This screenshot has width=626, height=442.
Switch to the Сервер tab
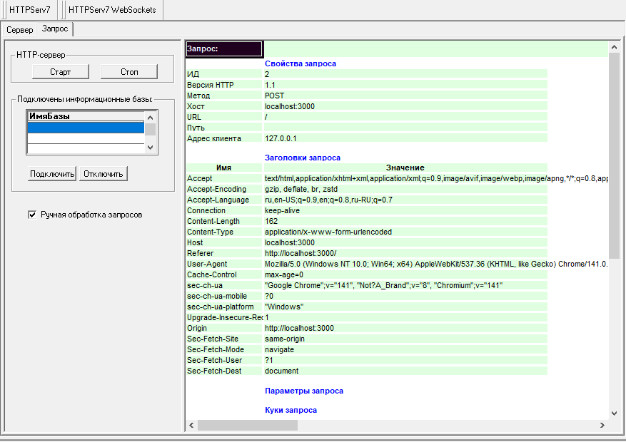[20, 29]
